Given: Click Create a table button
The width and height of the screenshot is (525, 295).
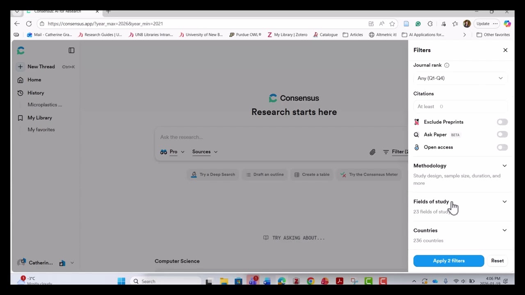Looking at the screenshot, I should pyautogui.click(x=312, y=175).
